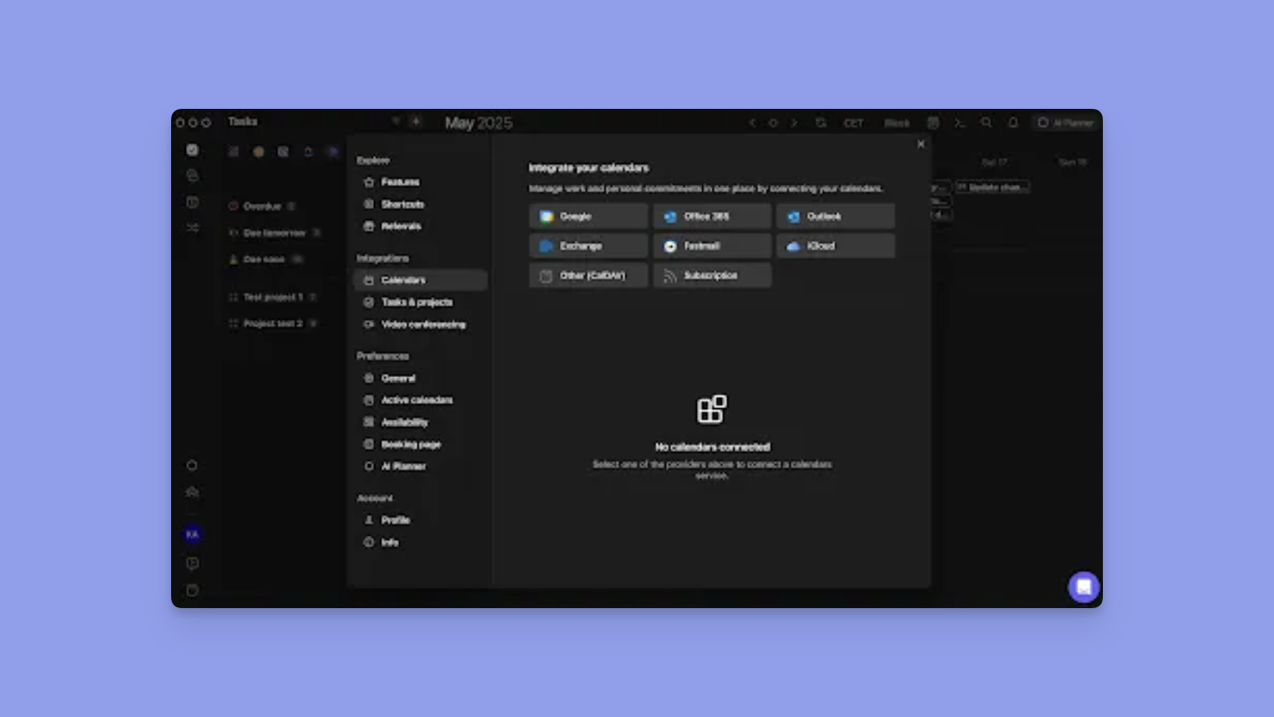Screen dimensions: 1274x717
Task: Connect a Google calendar
Action: (588, 216)
